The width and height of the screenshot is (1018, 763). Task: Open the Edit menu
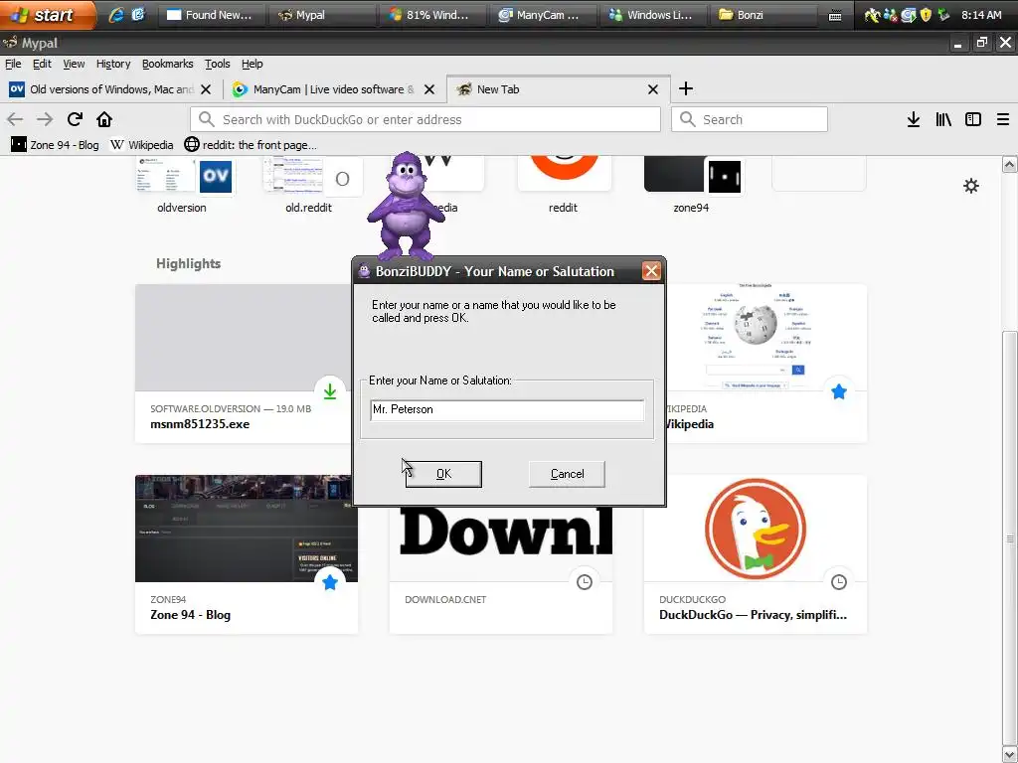tap(42, 64)
